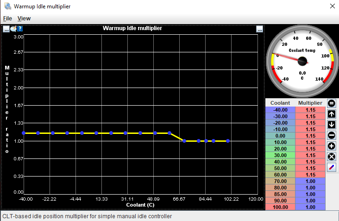Open the View menu
339x221 pixels.
[24, 19]
